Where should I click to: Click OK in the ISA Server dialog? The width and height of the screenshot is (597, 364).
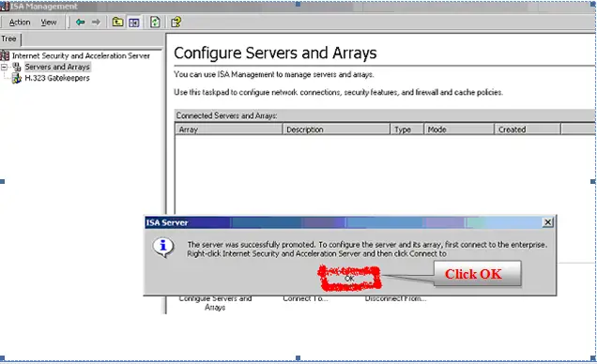click(x=349, y=279)
